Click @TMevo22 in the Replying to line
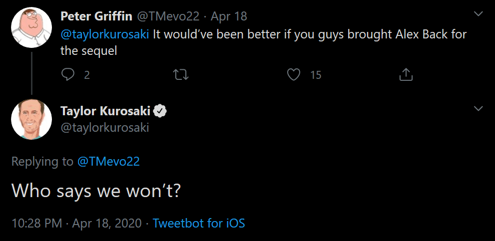The image size is (495, 241). tap(108, 161)
